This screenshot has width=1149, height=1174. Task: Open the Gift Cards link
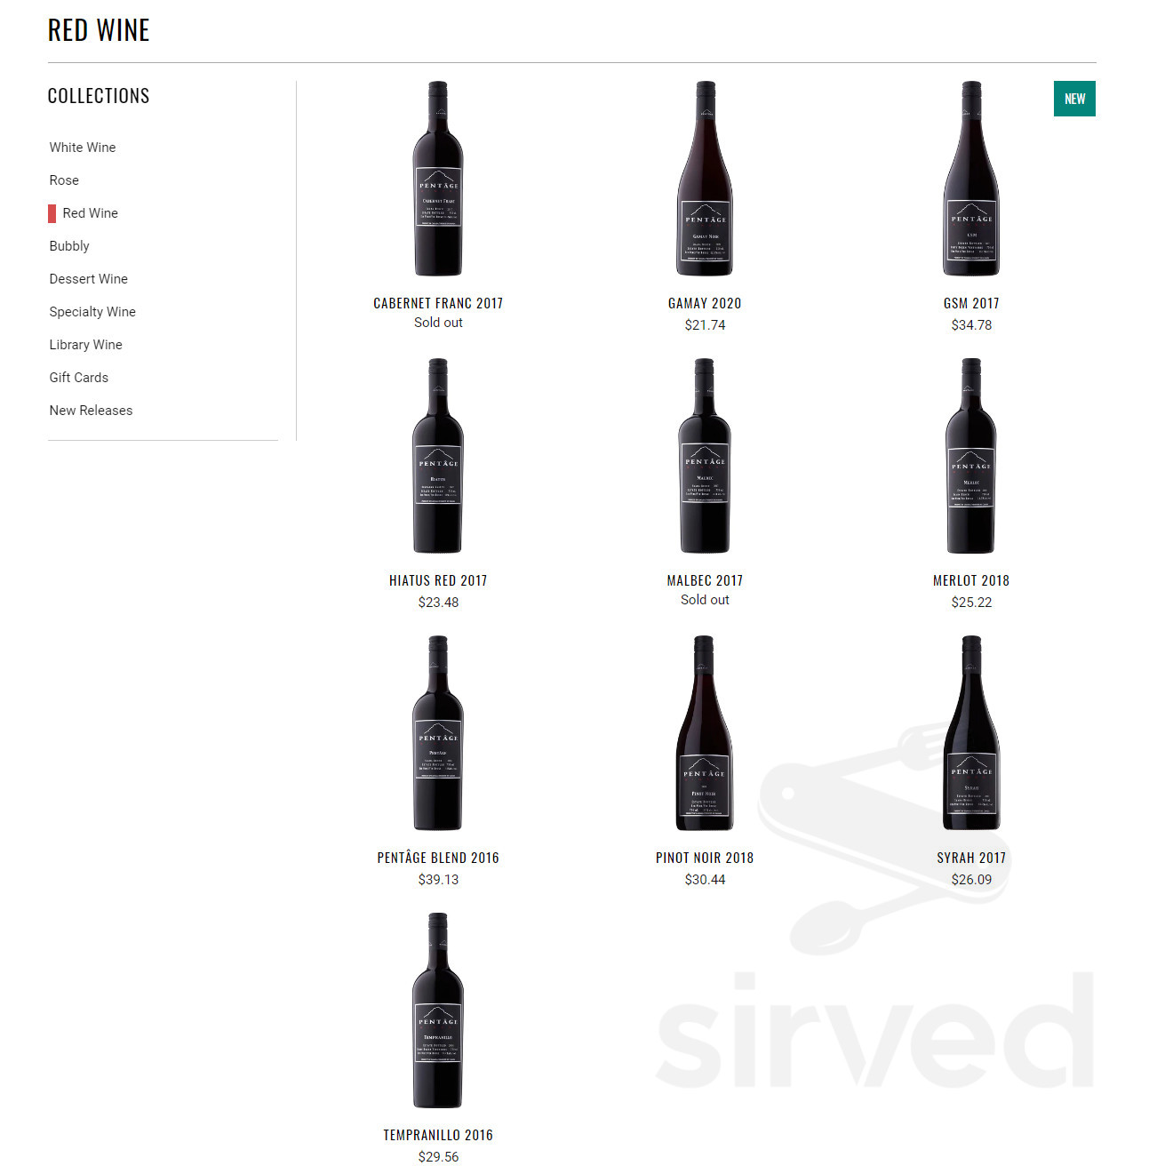[x=79, y=378]
